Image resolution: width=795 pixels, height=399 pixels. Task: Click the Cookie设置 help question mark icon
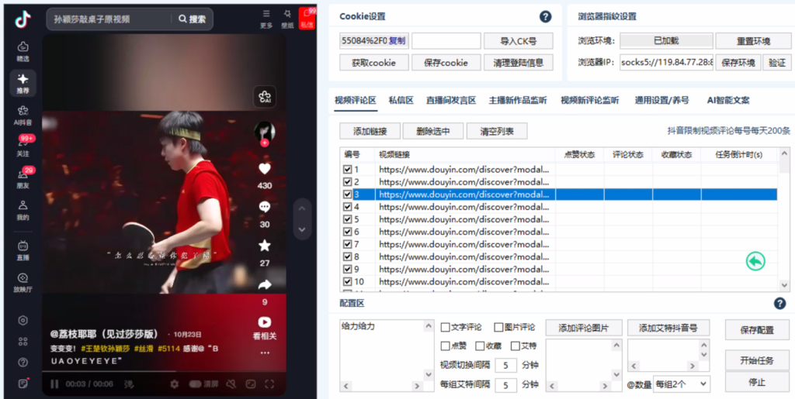click(x=545, y=16)
